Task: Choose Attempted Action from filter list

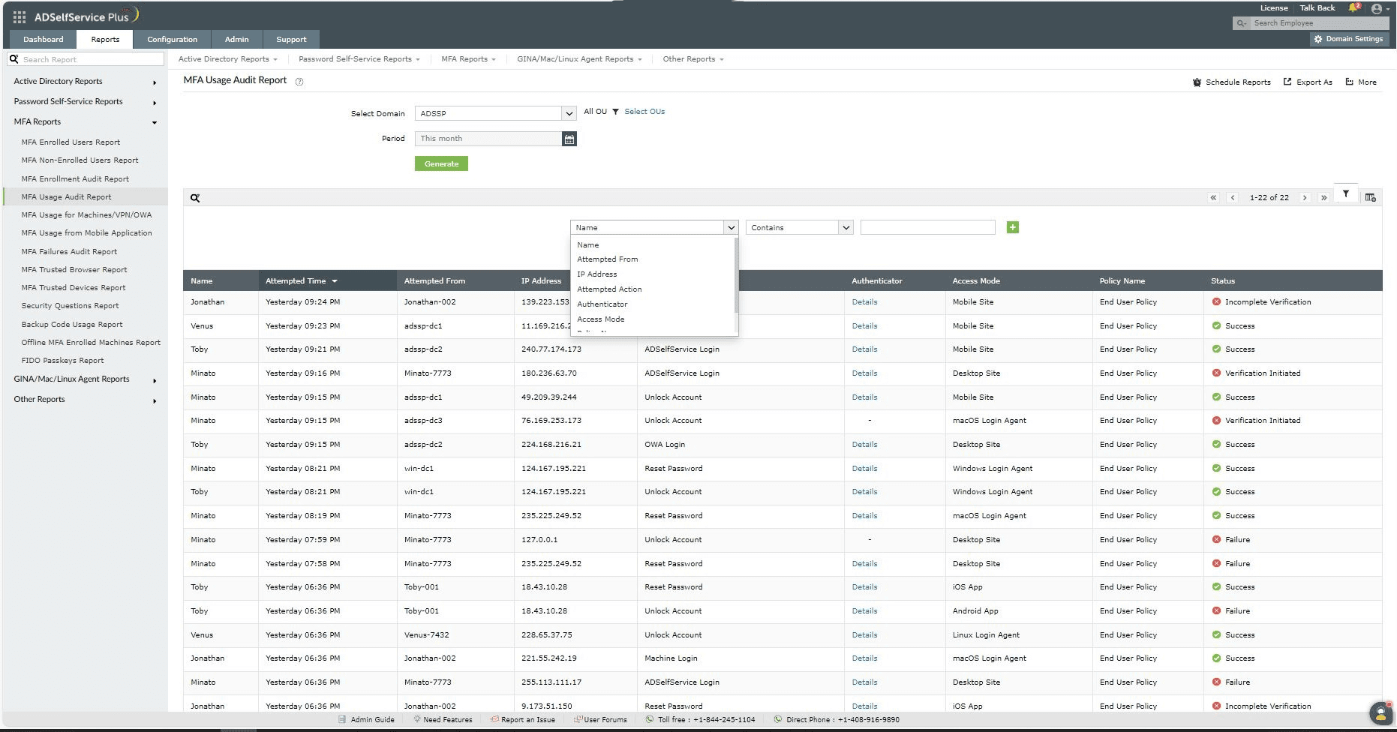Action: pyautogui.click(x=609, y=289)
